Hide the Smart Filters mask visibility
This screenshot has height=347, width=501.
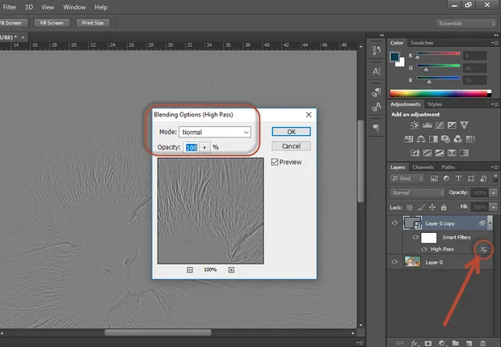coord(415,237)
